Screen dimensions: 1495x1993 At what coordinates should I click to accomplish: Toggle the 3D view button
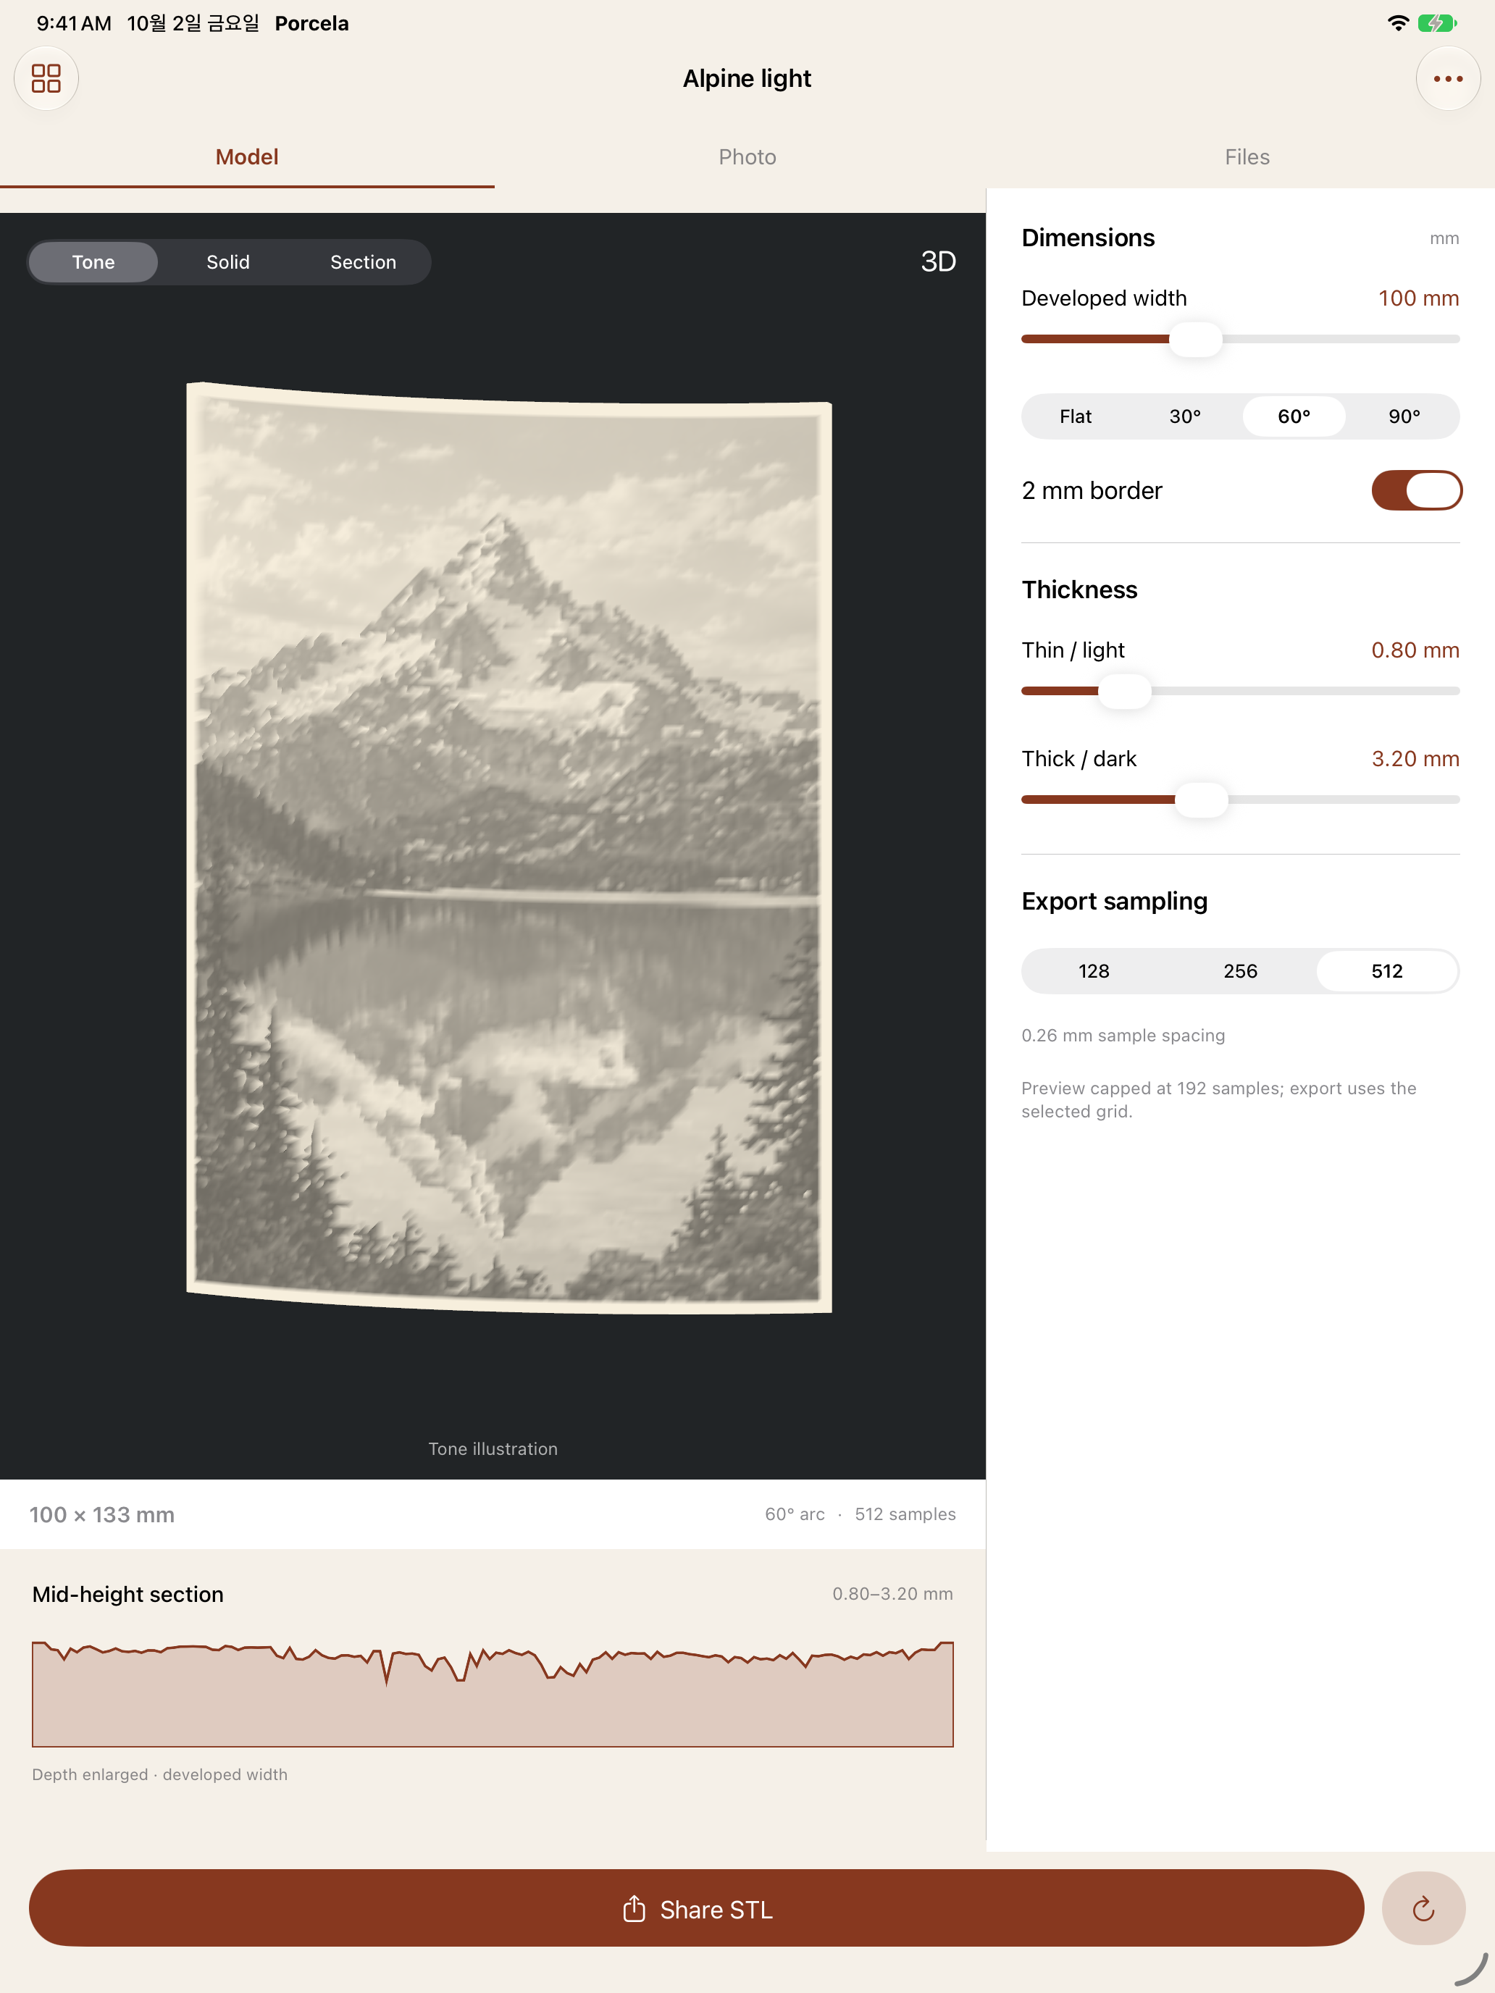pos(938,261)
